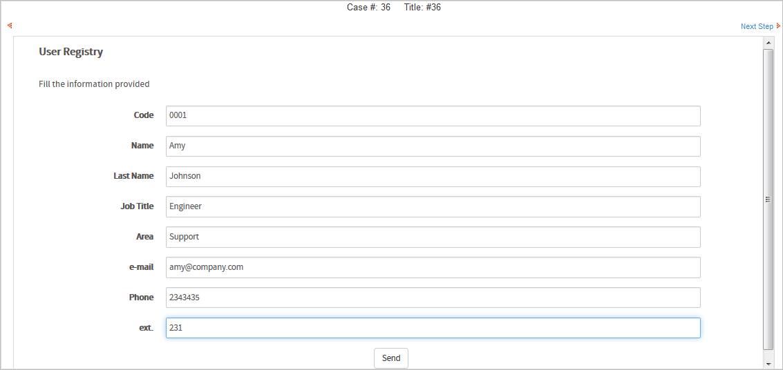Click the ext. field containing 231
The height and width of the screenshot is (370, 783).
coord(433,328)
